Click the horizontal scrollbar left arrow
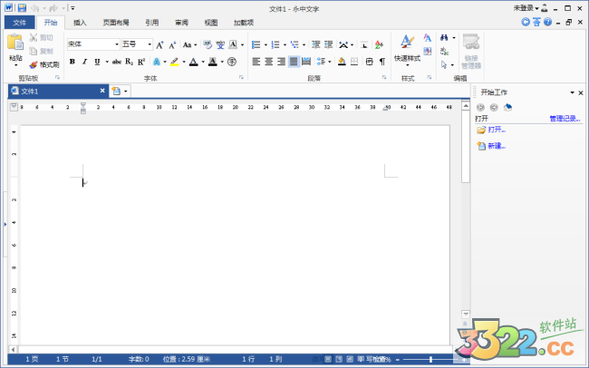 [14, 350]
